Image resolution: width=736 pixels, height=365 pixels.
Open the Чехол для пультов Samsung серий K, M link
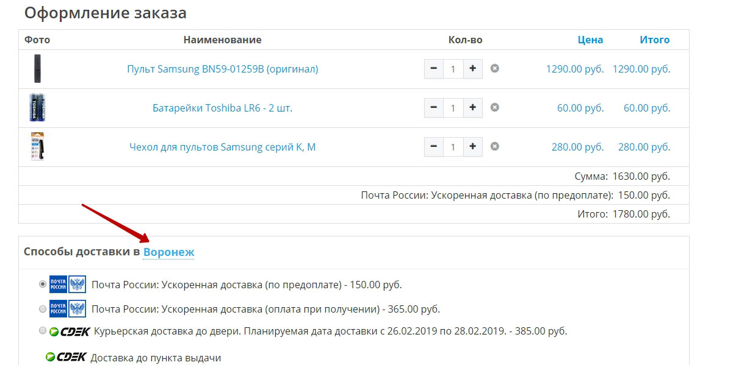pyautogui.click(x=222, y=147)
